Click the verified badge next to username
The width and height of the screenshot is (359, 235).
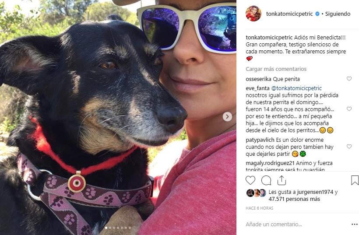pyautogui.click(x=317, y=14)
